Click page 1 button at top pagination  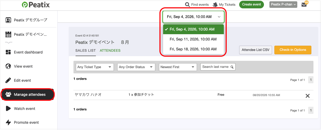(311, 80)
